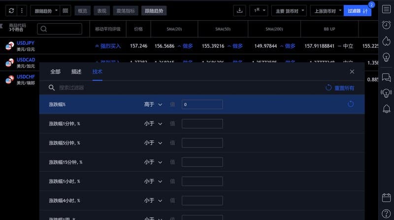This screenshot has height=220, width=394.
Task: Open the chat bubbles icon
Action: coord(386,77)
